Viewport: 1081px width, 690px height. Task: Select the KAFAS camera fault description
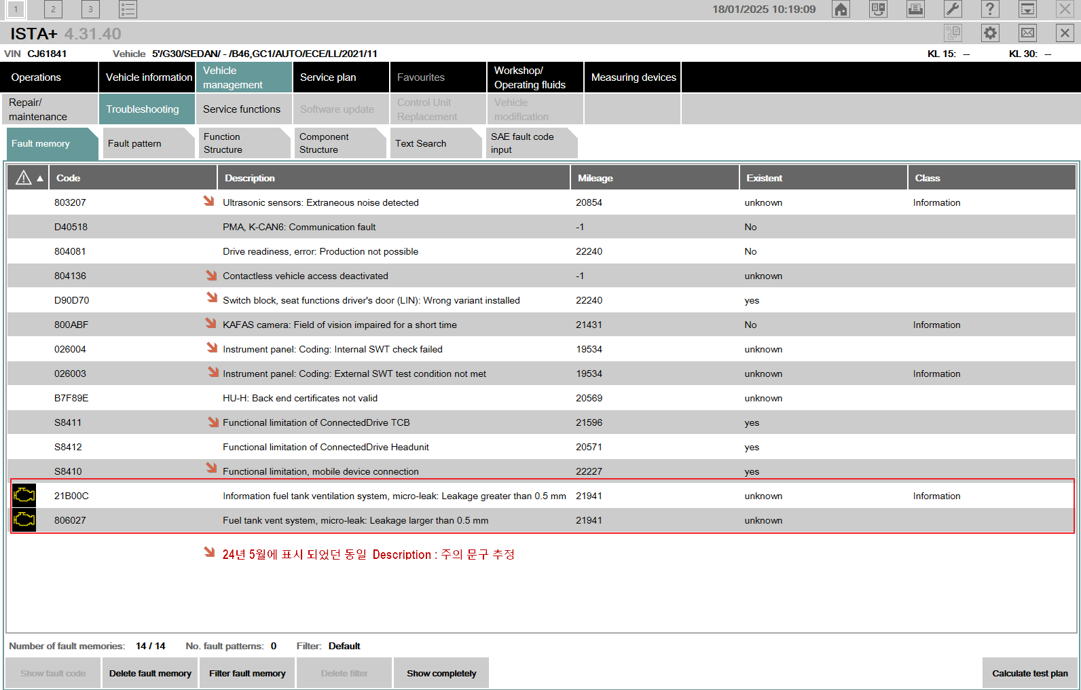click(340, 325)
